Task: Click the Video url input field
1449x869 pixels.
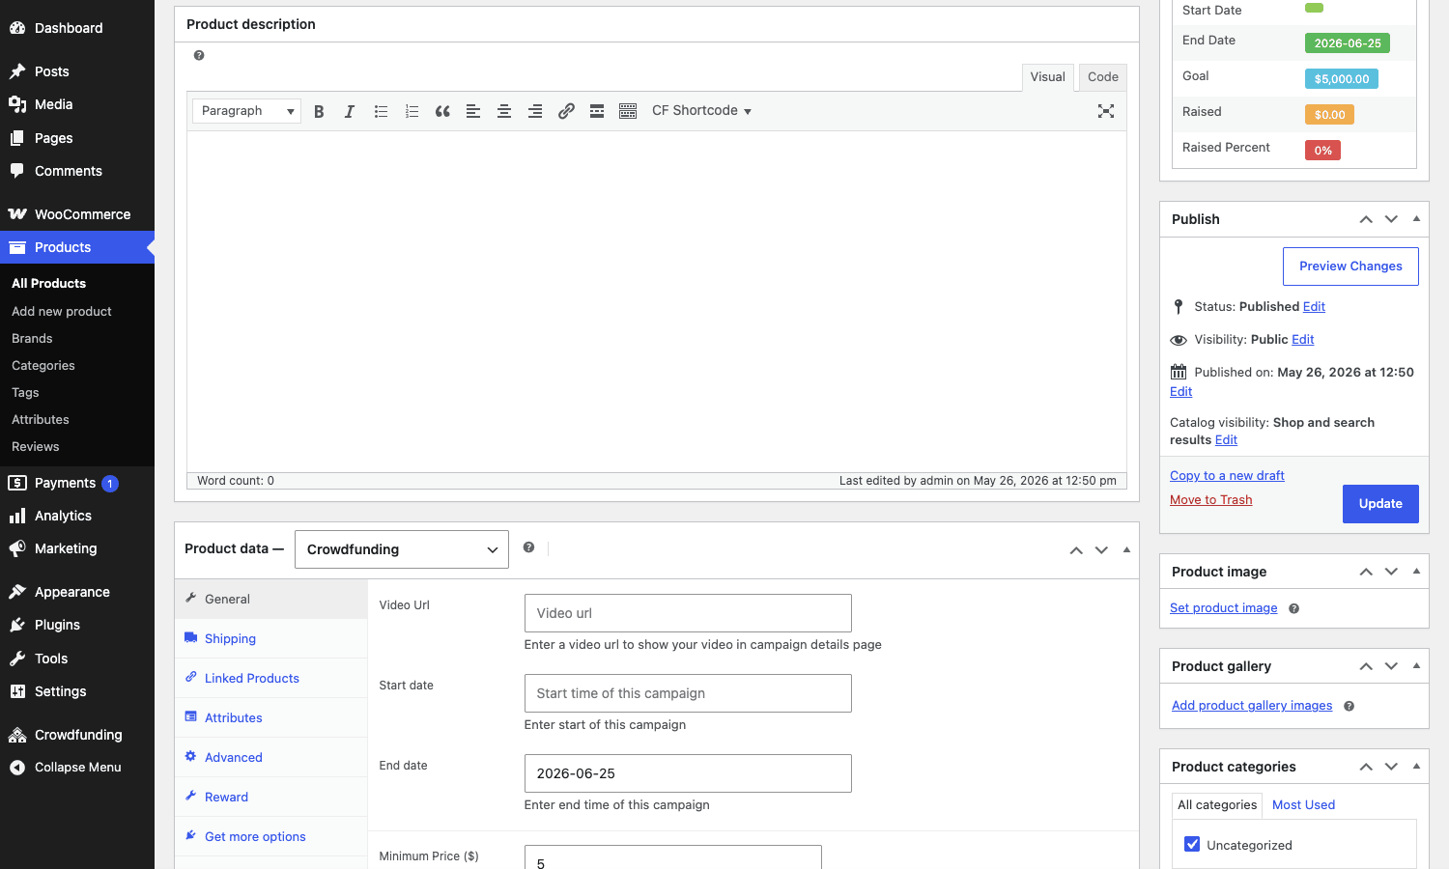Action: tap(688, 613)
